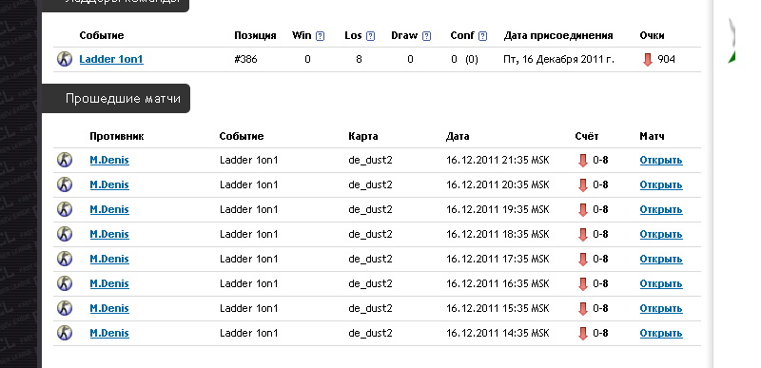The width and height of the screenshot is (761, 368).
Task: Click the help icon next to Conf
Action: (x=482, y=36)
